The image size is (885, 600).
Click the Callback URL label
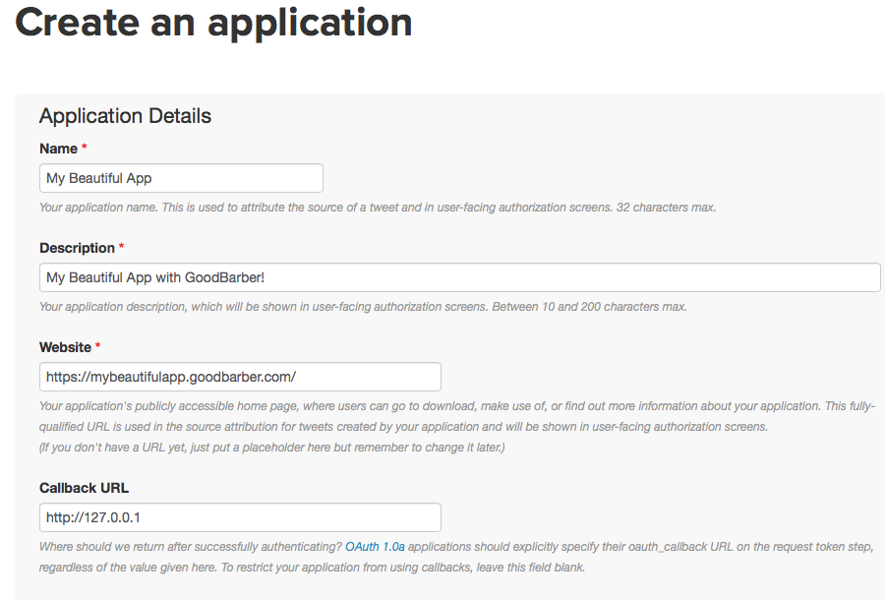pyautogui.click(x=85, y=488)
